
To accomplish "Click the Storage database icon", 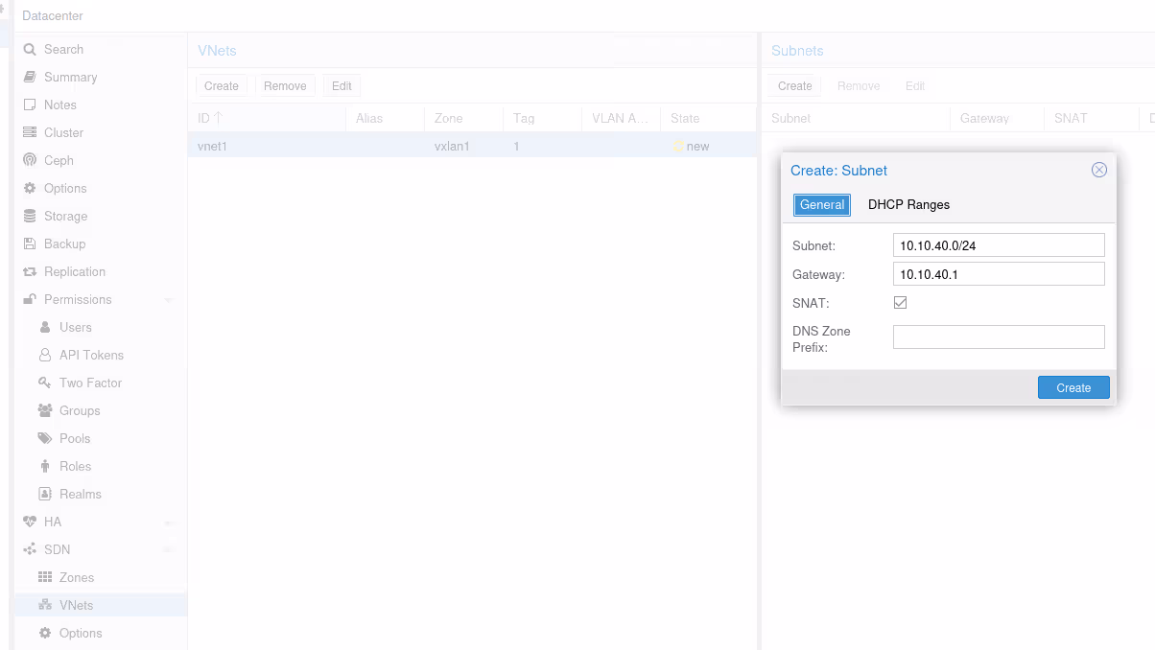I will click(x=30, y=216).
